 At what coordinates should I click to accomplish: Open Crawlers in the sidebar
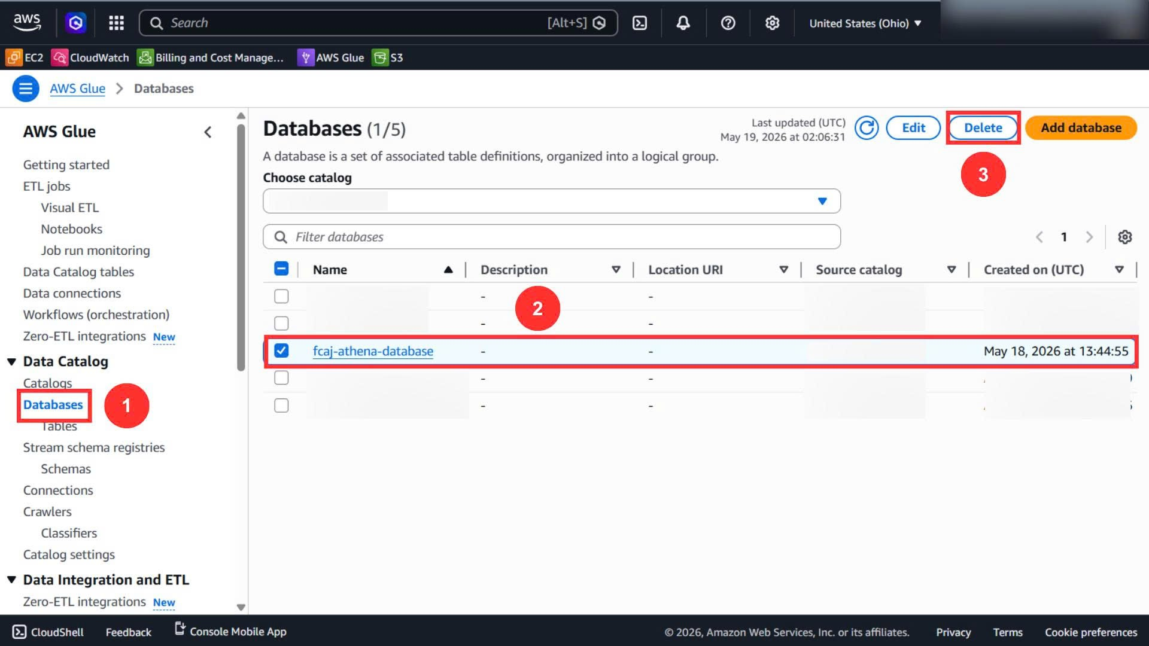47,511
